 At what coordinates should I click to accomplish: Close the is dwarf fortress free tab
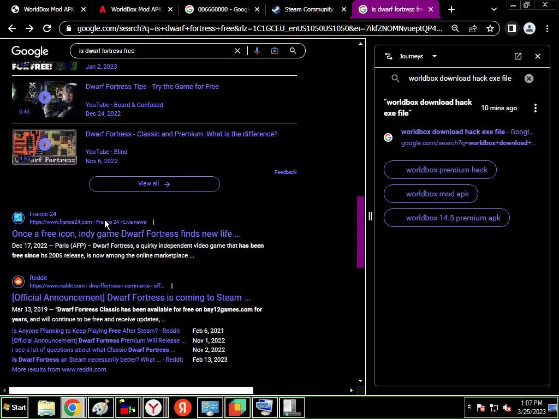coord(431,9)
